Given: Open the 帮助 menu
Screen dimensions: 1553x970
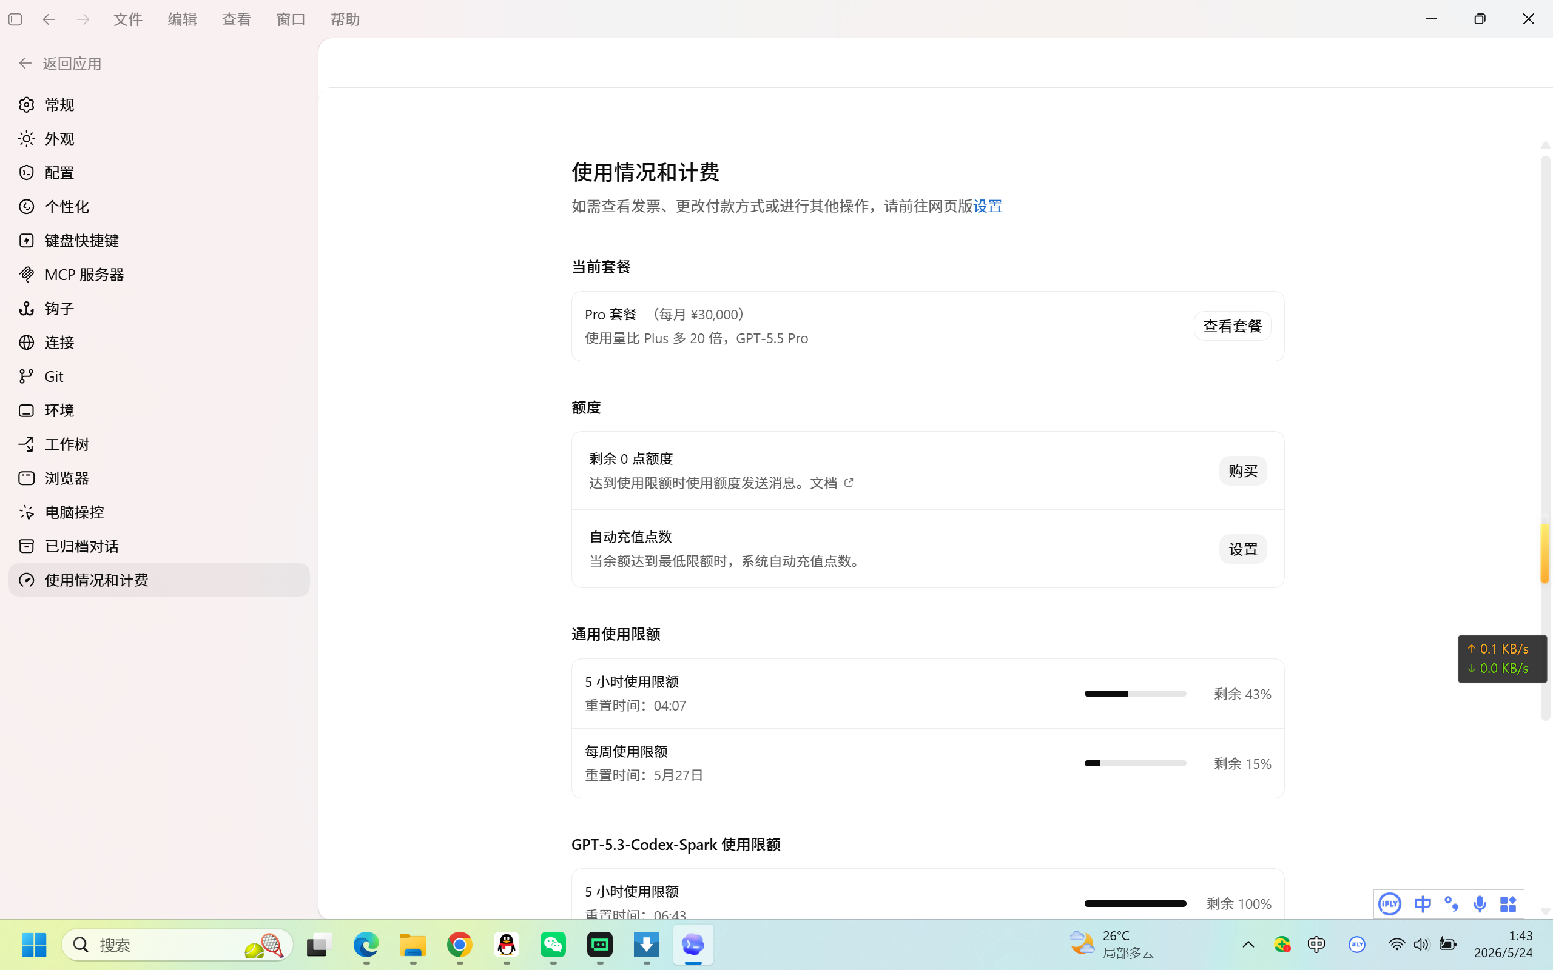Looking at the screenshot, I should tap(345, 19).
